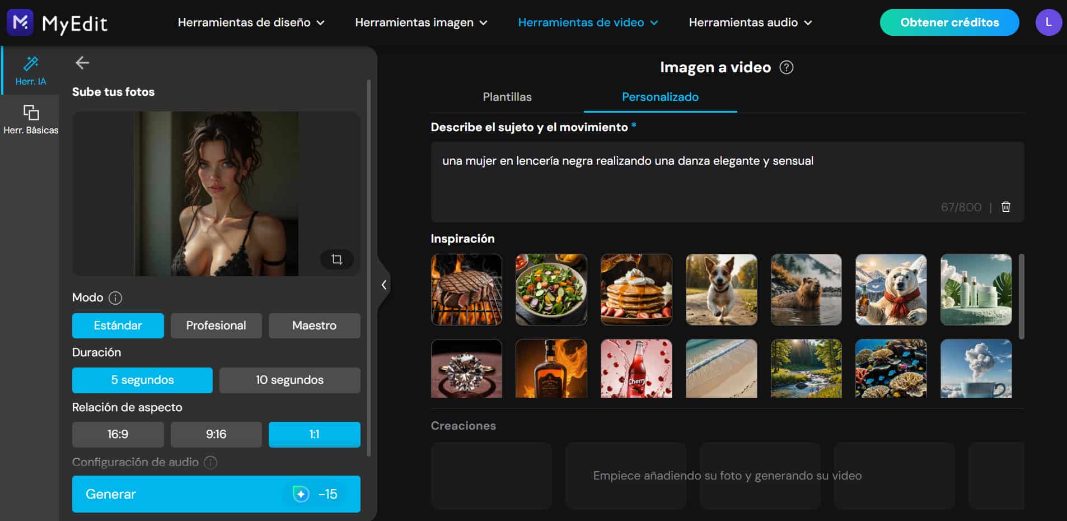
Task: Switch to the Plantillas tab
Action: pyautogui.click(x=507, y=96)
